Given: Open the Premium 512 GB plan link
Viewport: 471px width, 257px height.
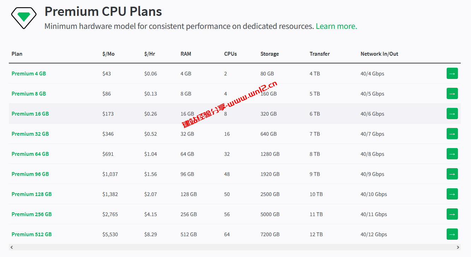Looking at the screenshot, I should 31,234.
